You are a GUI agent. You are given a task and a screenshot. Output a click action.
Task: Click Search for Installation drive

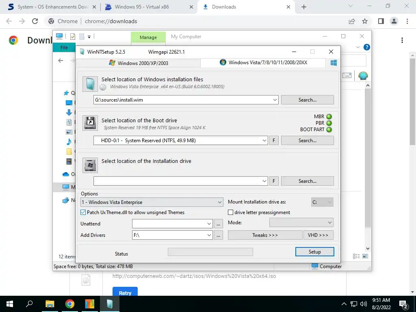coord(307,181)
